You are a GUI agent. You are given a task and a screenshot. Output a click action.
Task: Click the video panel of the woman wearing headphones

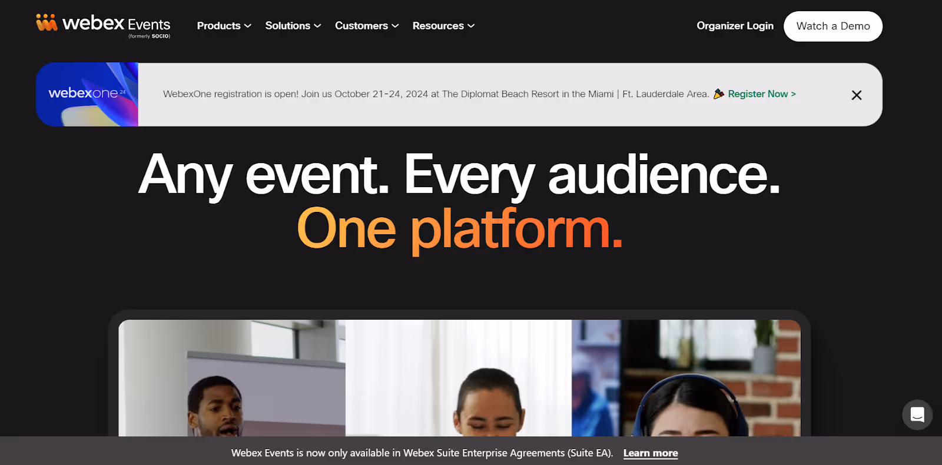686,378
